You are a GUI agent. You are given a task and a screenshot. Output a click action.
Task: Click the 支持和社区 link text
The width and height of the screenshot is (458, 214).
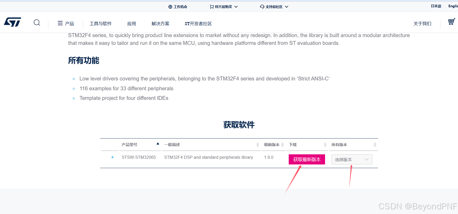pyautogui.click(x=274, y=7)
